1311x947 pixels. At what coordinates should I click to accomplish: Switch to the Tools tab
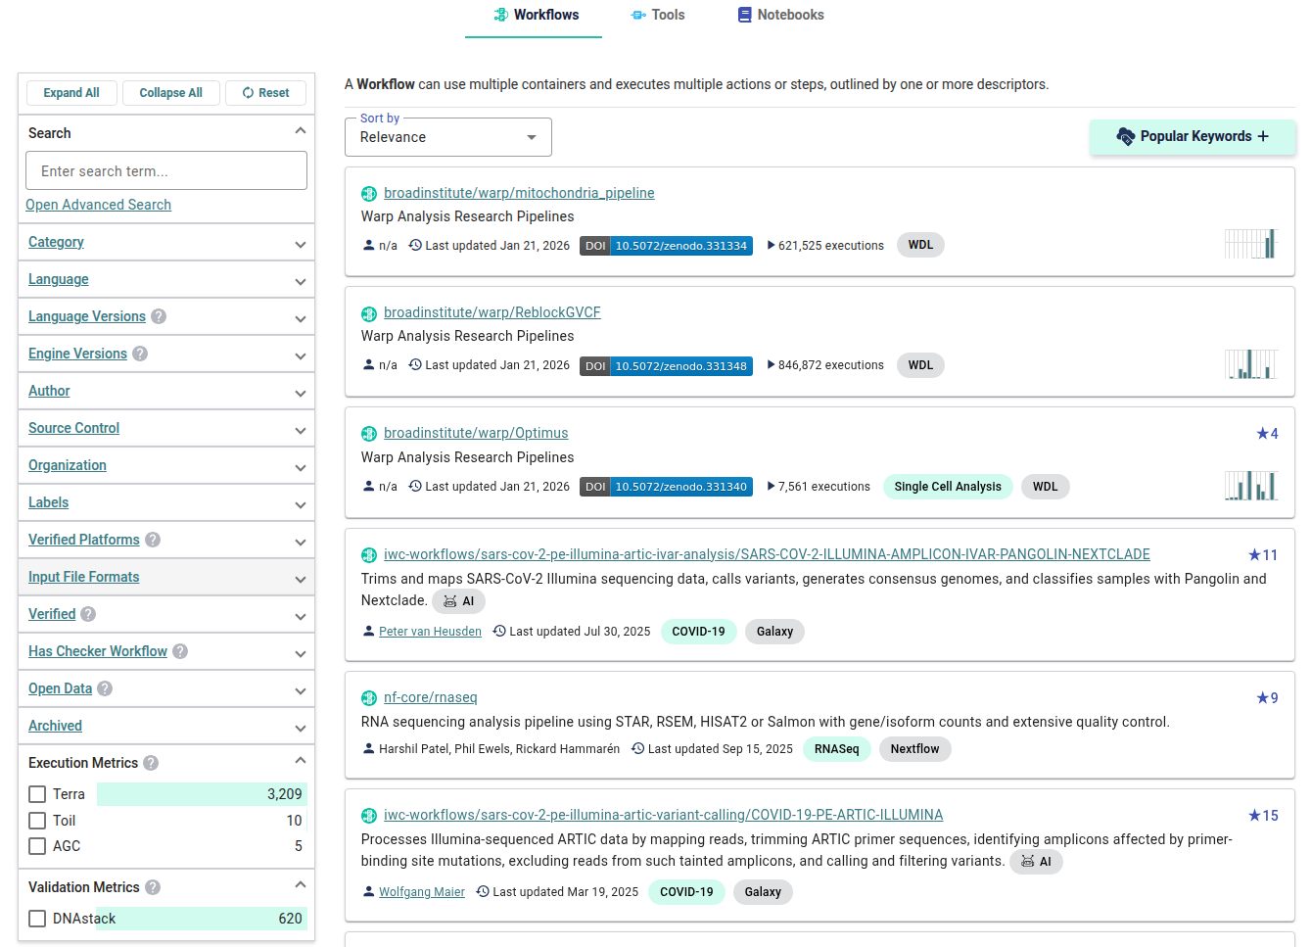coord(658,15)
